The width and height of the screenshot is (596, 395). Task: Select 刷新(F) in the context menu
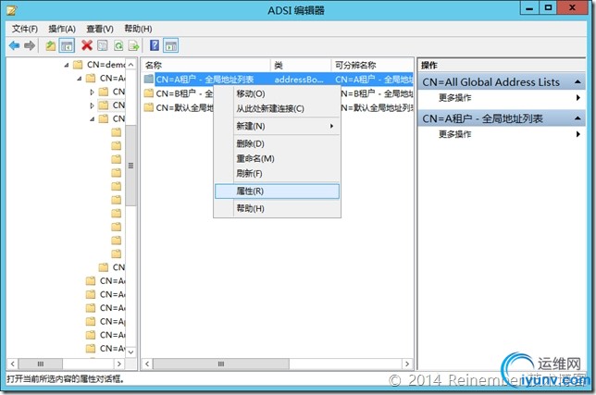click(x=277, y=174)
